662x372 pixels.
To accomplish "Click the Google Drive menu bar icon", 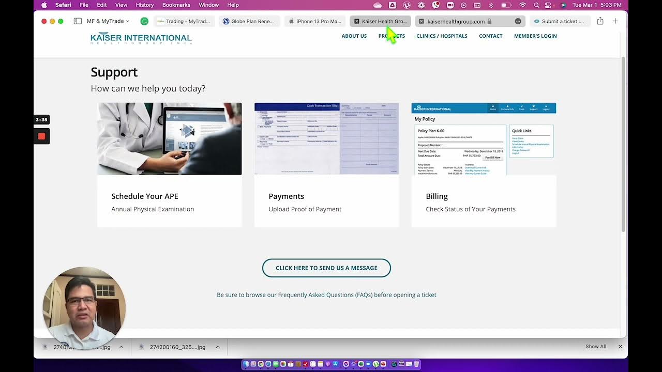I will [x=392, y=5].
